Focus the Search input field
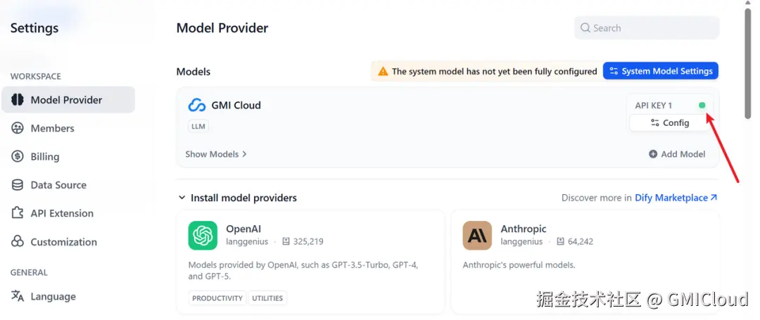The width and height of the screenshot is (760, 320). pyautogui.click(x=651, y=28)
